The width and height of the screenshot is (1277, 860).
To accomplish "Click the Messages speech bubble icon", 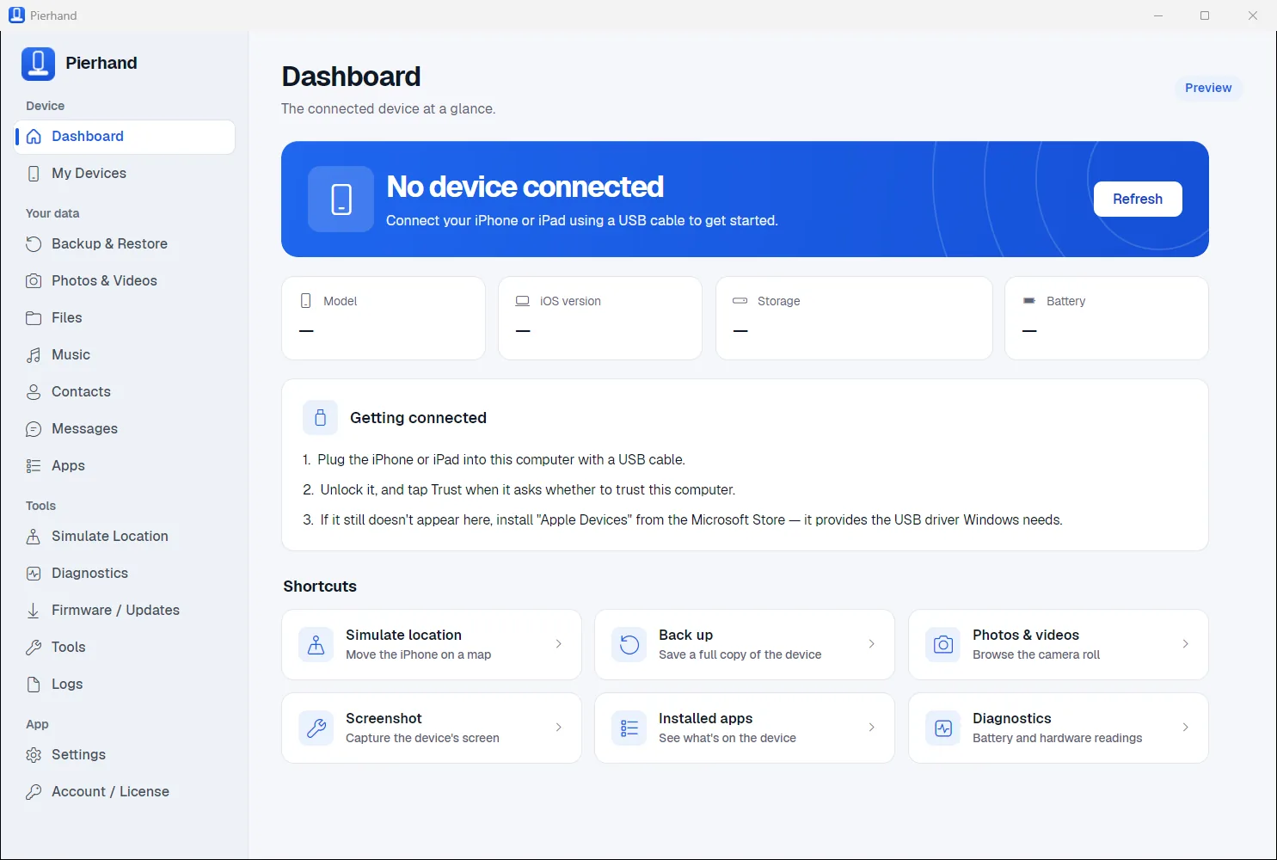I will [x=34, y=429].
